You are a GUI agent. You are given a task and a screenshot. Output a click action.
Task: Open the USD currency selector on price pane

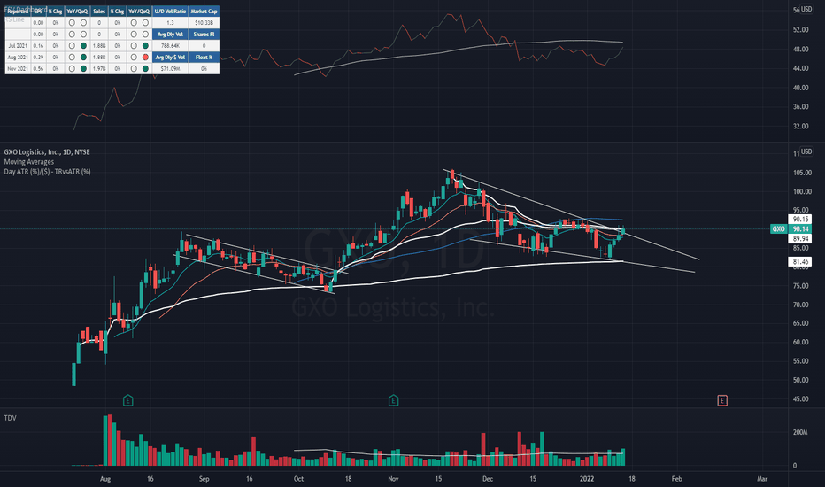[806, 151]
